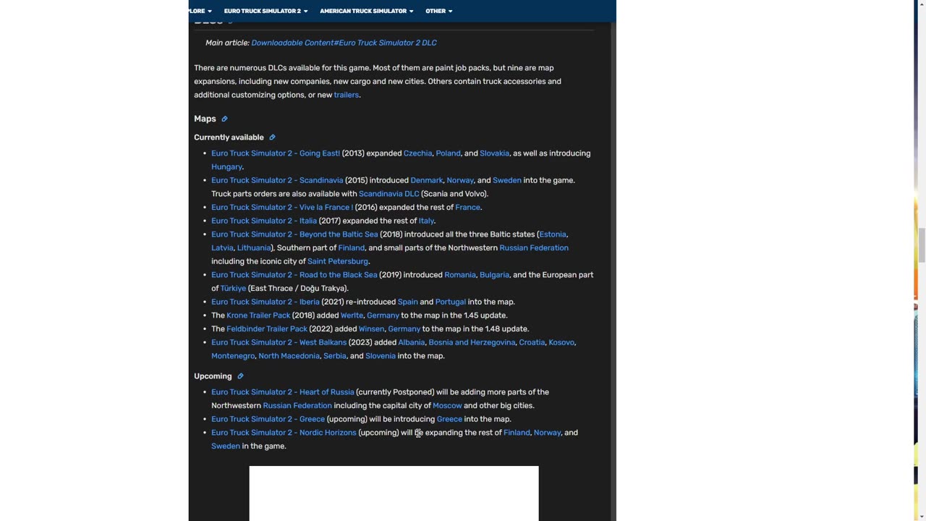The image size is (926, 521).
Task: Open the Werlte link
Action: click(352, 315)
